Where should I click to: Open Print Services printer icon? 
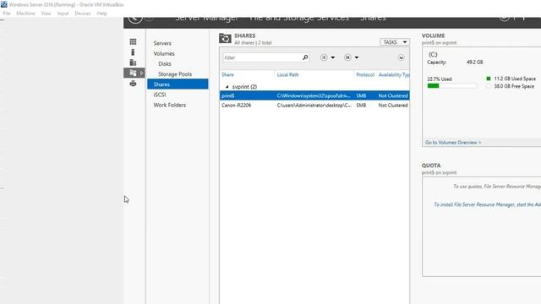(x=133, y=84)
